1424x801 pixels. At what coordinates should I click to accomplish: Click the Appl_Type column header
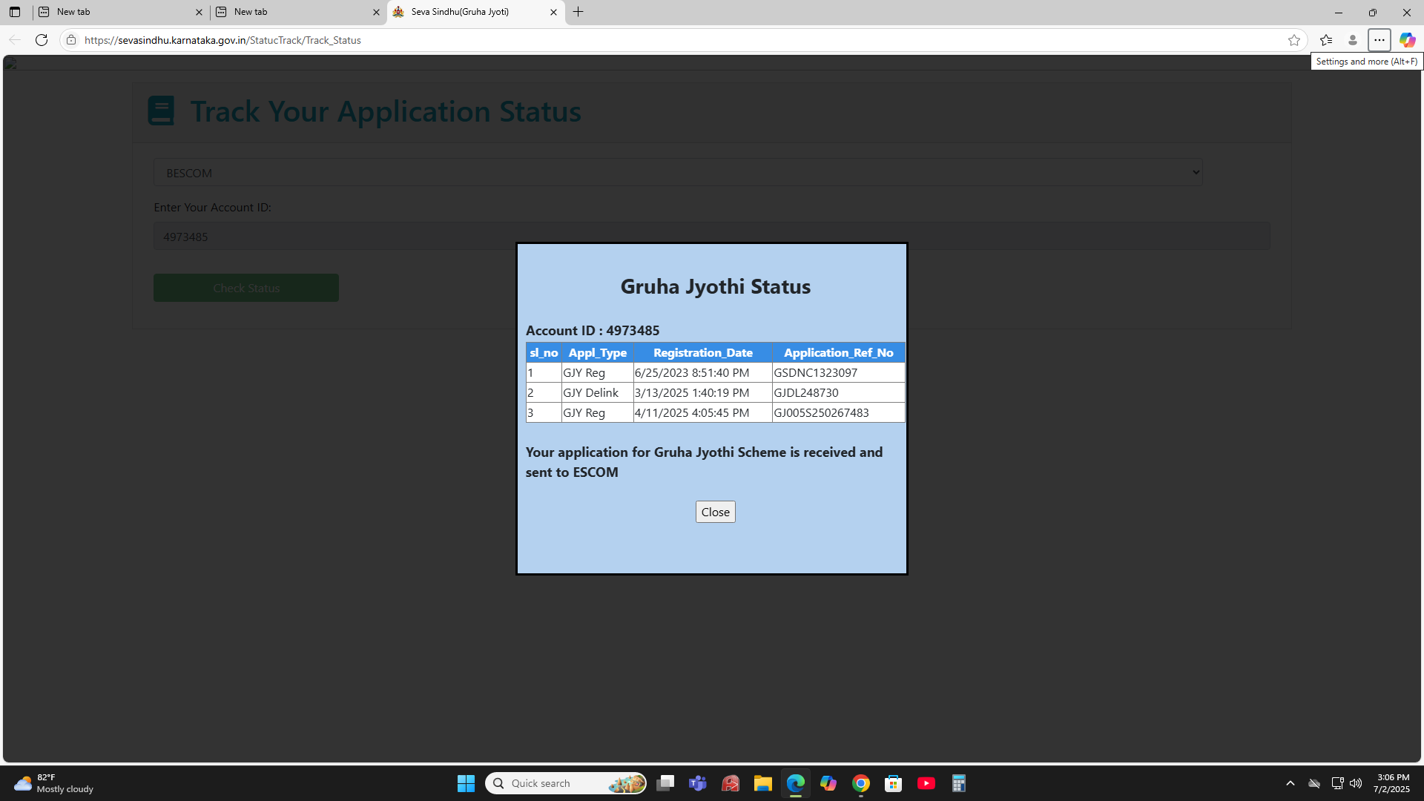point(598,352)
